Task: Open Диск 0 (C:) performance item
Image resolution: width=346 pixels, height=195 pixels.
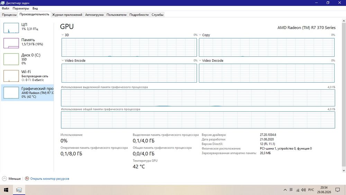Action: (x=28, y=59)
